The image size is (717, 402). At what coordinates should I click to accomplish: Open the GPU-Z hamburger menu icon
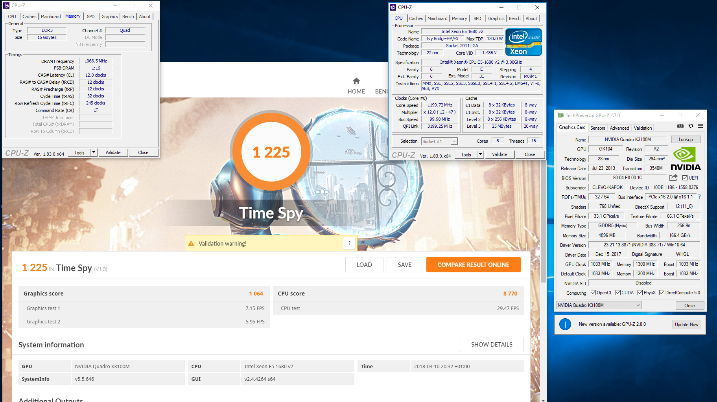(700, 126)
